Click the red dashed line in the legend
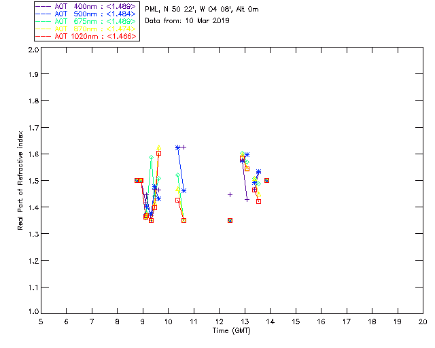435x348 pixels. pos(43,36)
